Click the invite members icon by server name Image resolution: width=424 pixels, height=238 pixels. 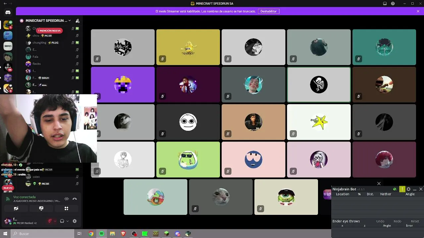pos(77,20)
